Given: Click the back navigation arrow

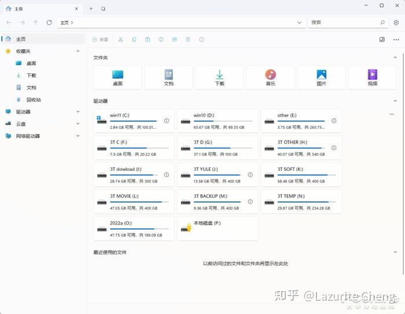Looking at the screenshot, I should pyautogui.click(x=9, y=23).
